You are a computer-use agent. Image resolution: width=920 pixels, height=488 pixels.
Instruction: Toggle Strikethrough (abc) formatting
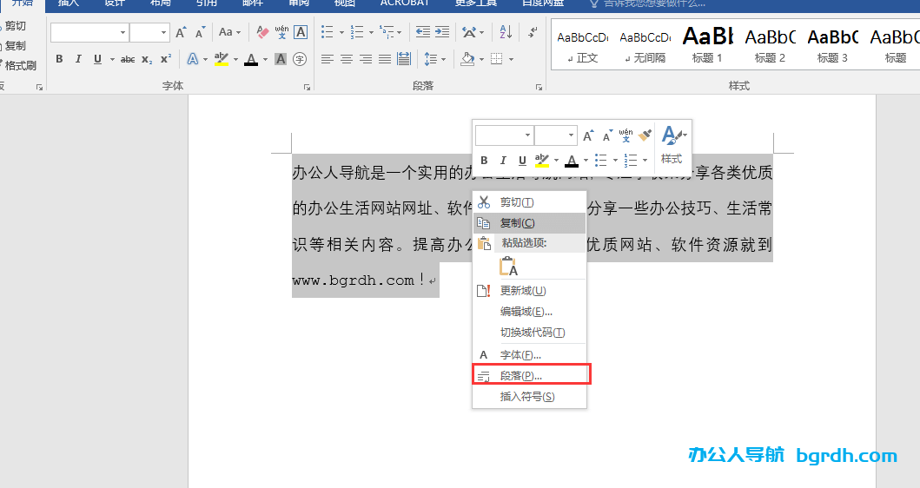click(128, 59)
